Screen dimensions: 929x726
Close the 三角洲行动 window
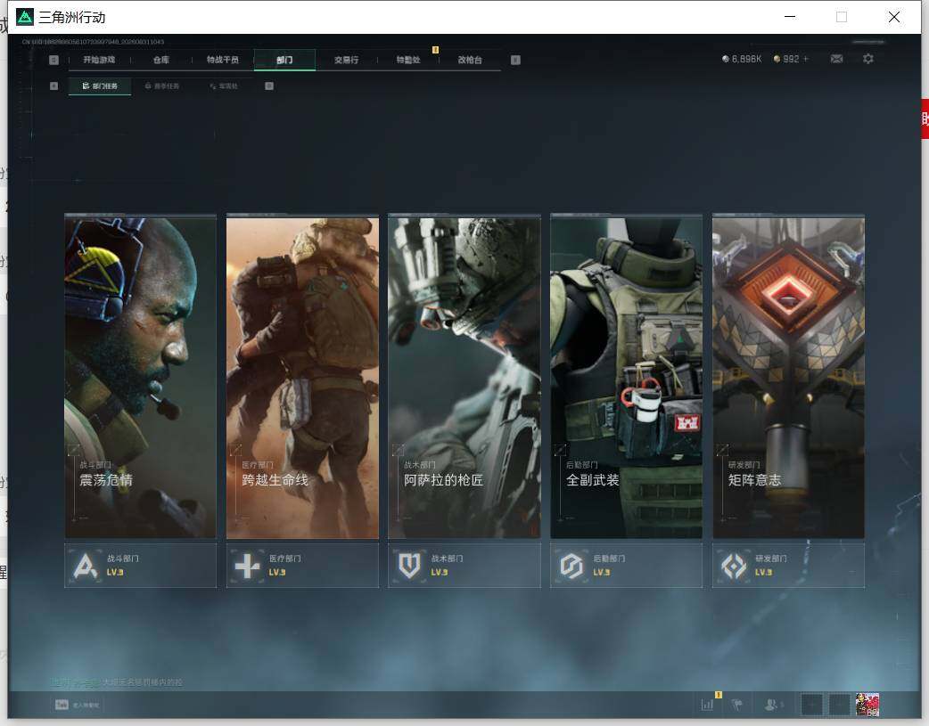pyautogui.click(x=894, y=17)
